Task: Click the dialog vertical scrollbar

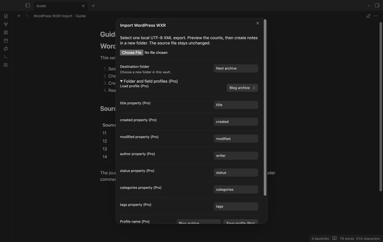Action: (x=265, y=108)
